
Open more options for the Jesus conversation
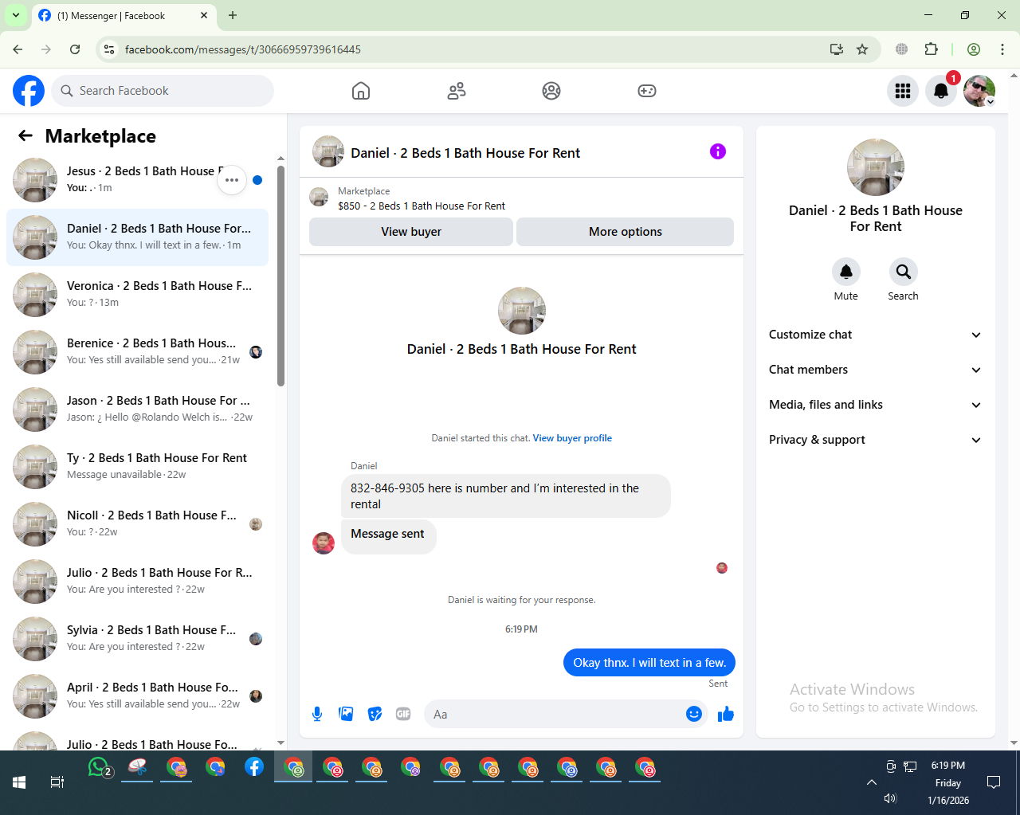click(232, 180)
